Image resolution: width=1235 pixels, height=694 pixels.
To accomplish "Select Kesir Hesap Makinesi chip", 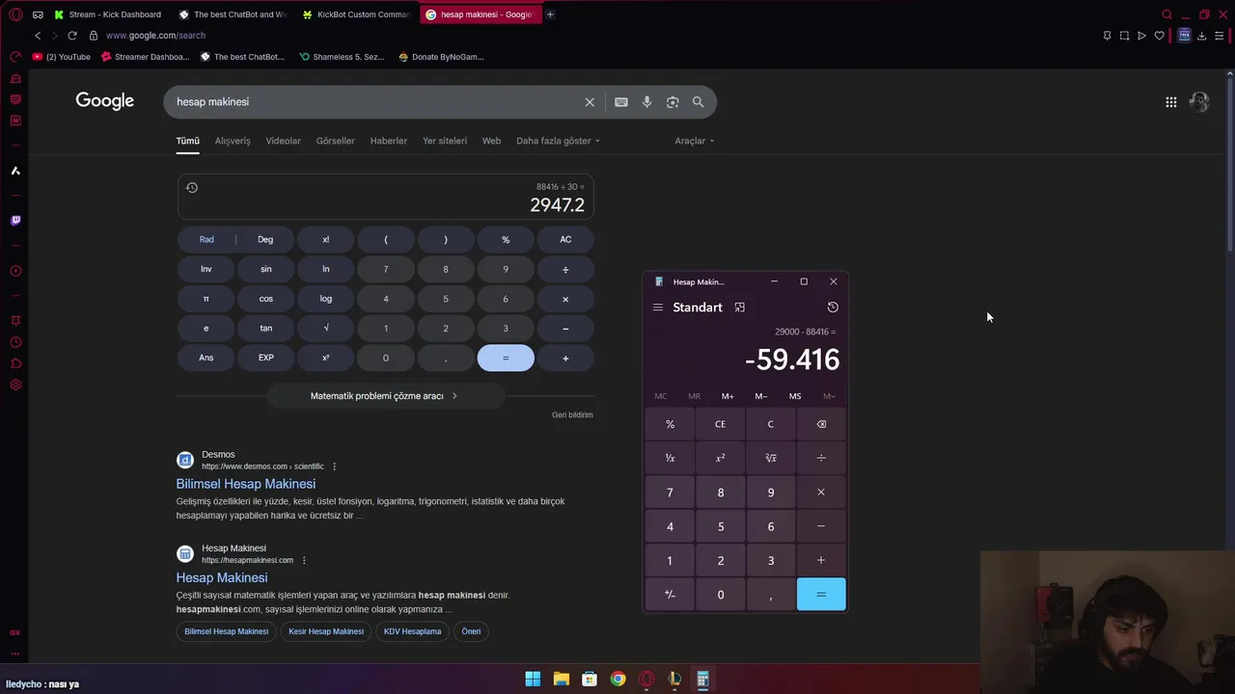I will click(x=326, y=631).
